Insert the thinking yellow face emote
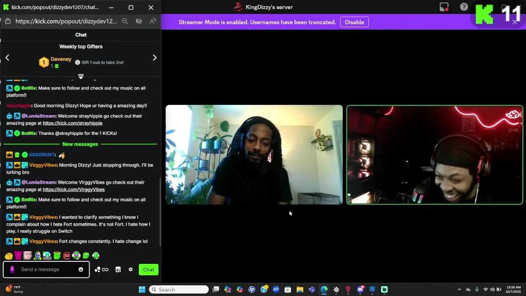Screen dimensions: 526x296 [9, 256]
